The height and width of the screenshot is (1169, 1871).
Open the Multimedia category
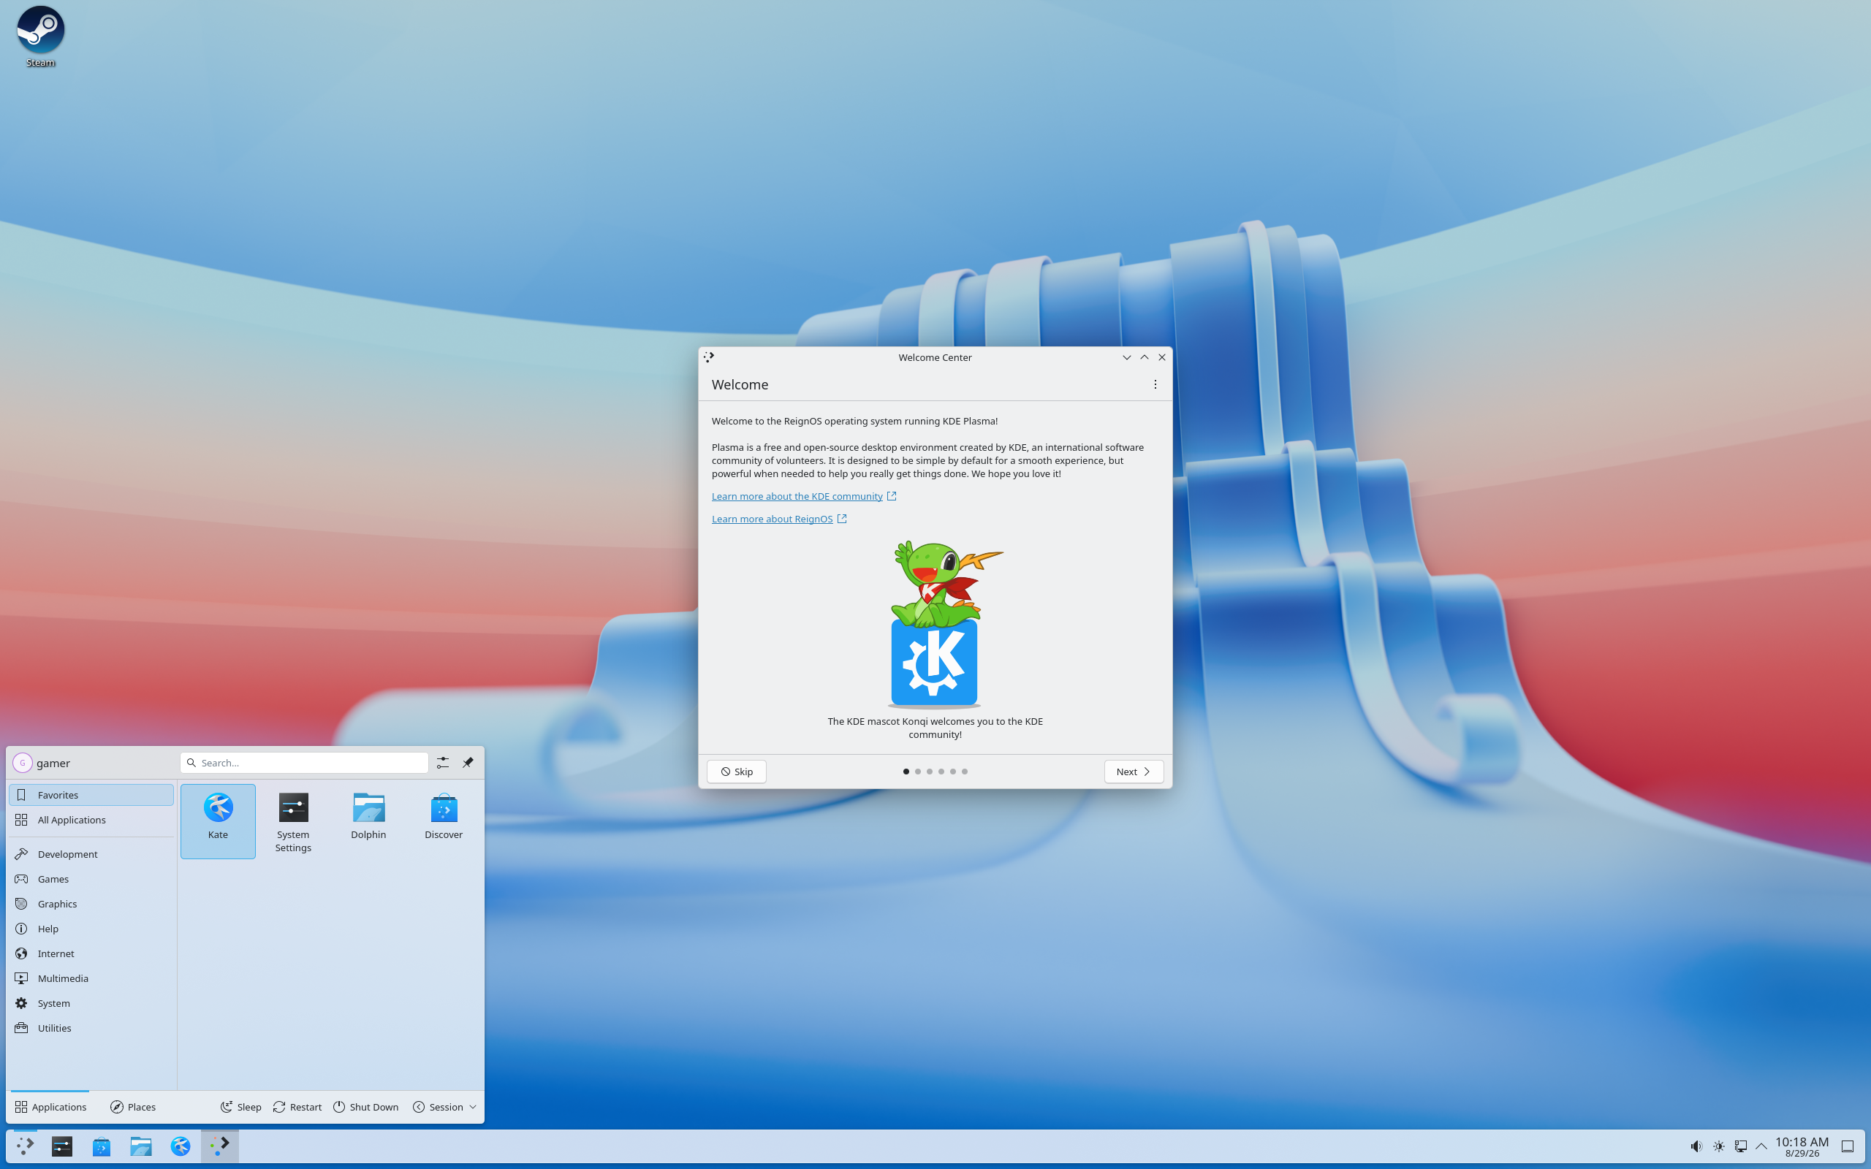pyautogui.click(x=91, y=978)
